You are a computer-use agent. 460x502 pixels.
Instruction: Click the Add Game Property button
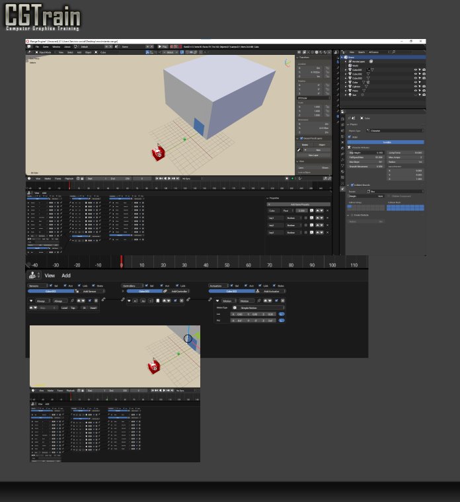pyautogui.click(x=299, y=204)
